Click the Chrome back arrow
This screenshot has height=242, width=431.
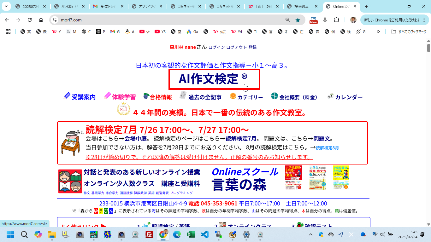[x=7, y=20]
